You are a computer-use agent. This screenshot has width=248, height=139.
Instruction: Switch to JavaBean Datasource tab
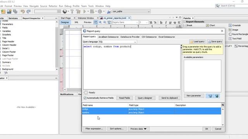pos(108,37)
